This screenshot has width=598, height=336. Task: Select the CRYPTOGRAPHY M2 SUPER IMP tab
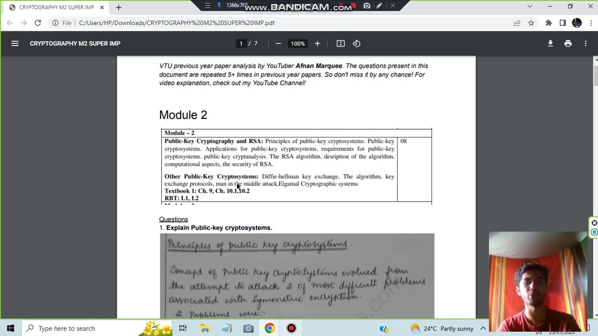click(x=56, y=7)
